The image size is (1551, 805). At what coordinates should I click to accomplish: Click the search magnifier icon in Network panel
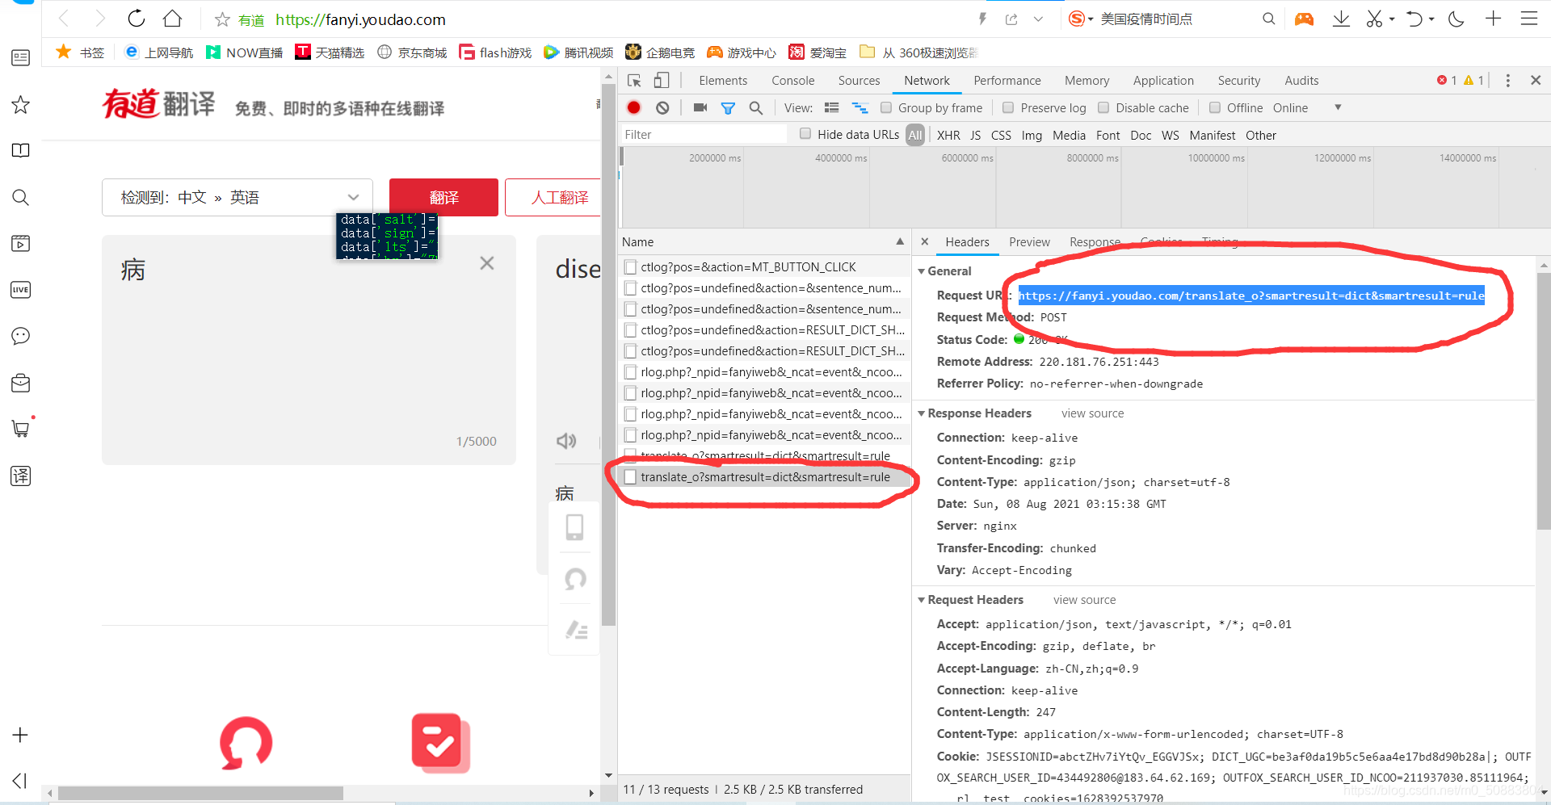point(756,107)
